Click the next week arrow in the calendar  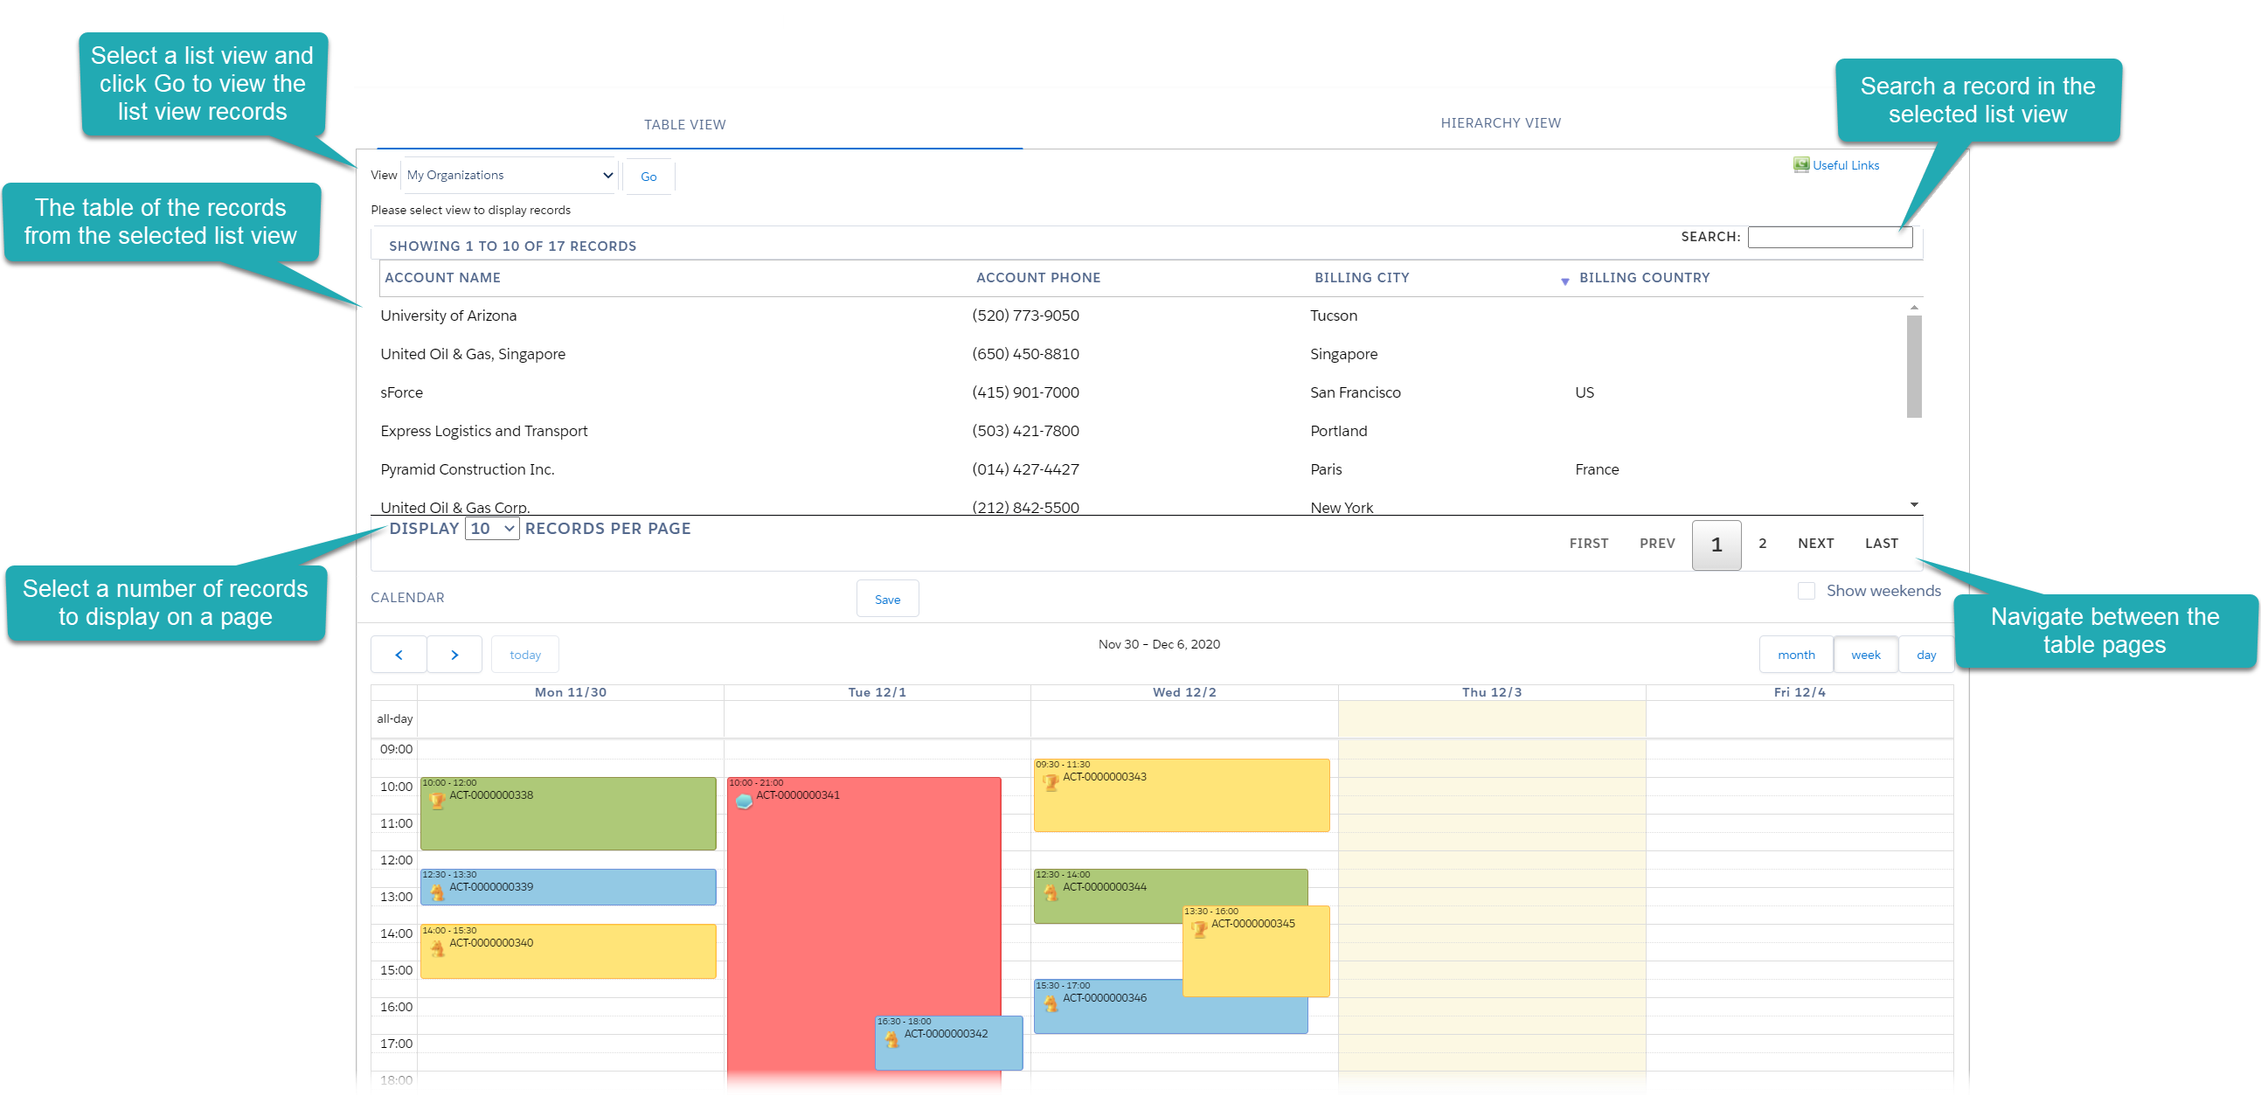click(x=454, y=654)
